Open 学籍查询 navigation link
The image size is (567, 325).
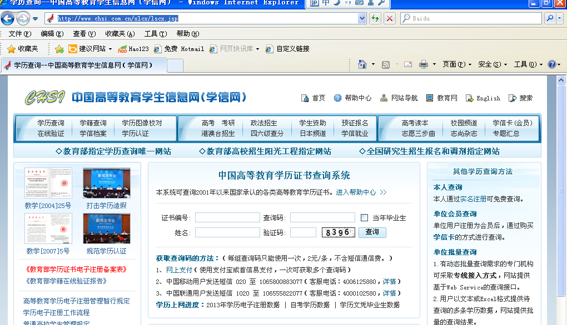93,123
